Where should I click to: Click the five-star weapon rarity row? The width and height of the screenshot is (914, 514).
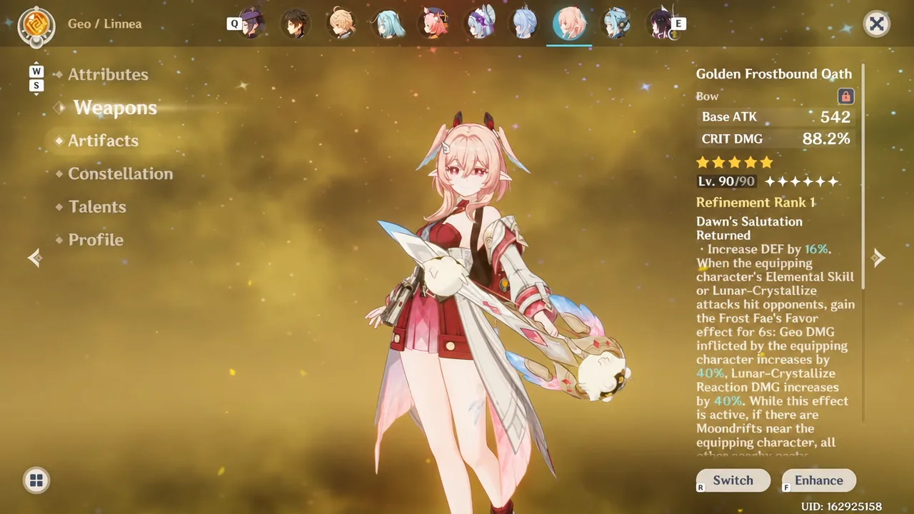tap(735, 162)
